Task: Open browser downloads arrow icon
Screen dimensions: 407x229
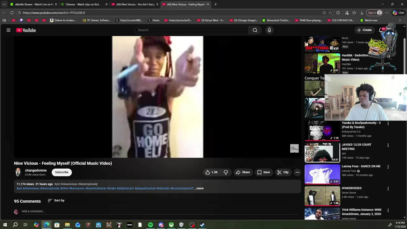Action: click(x=362, y=13)
